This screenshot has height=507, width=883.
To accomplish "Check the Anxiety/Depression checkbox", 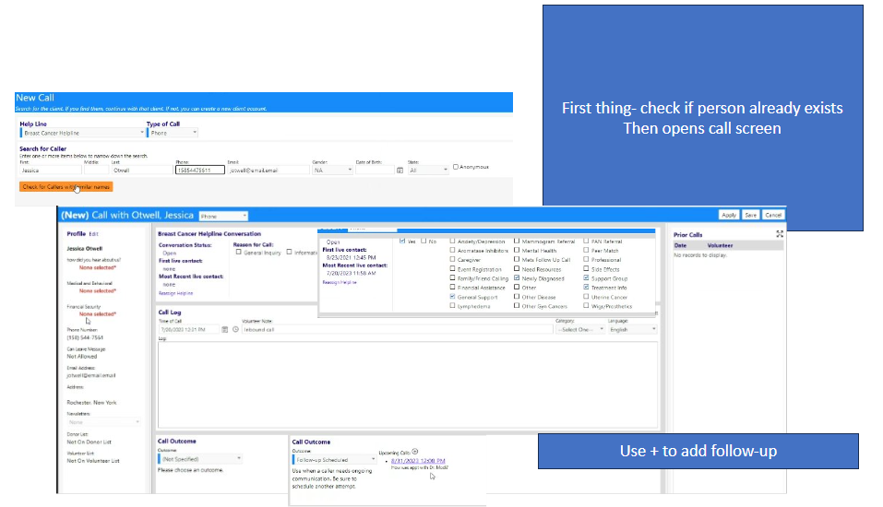I will coord(452,241).
